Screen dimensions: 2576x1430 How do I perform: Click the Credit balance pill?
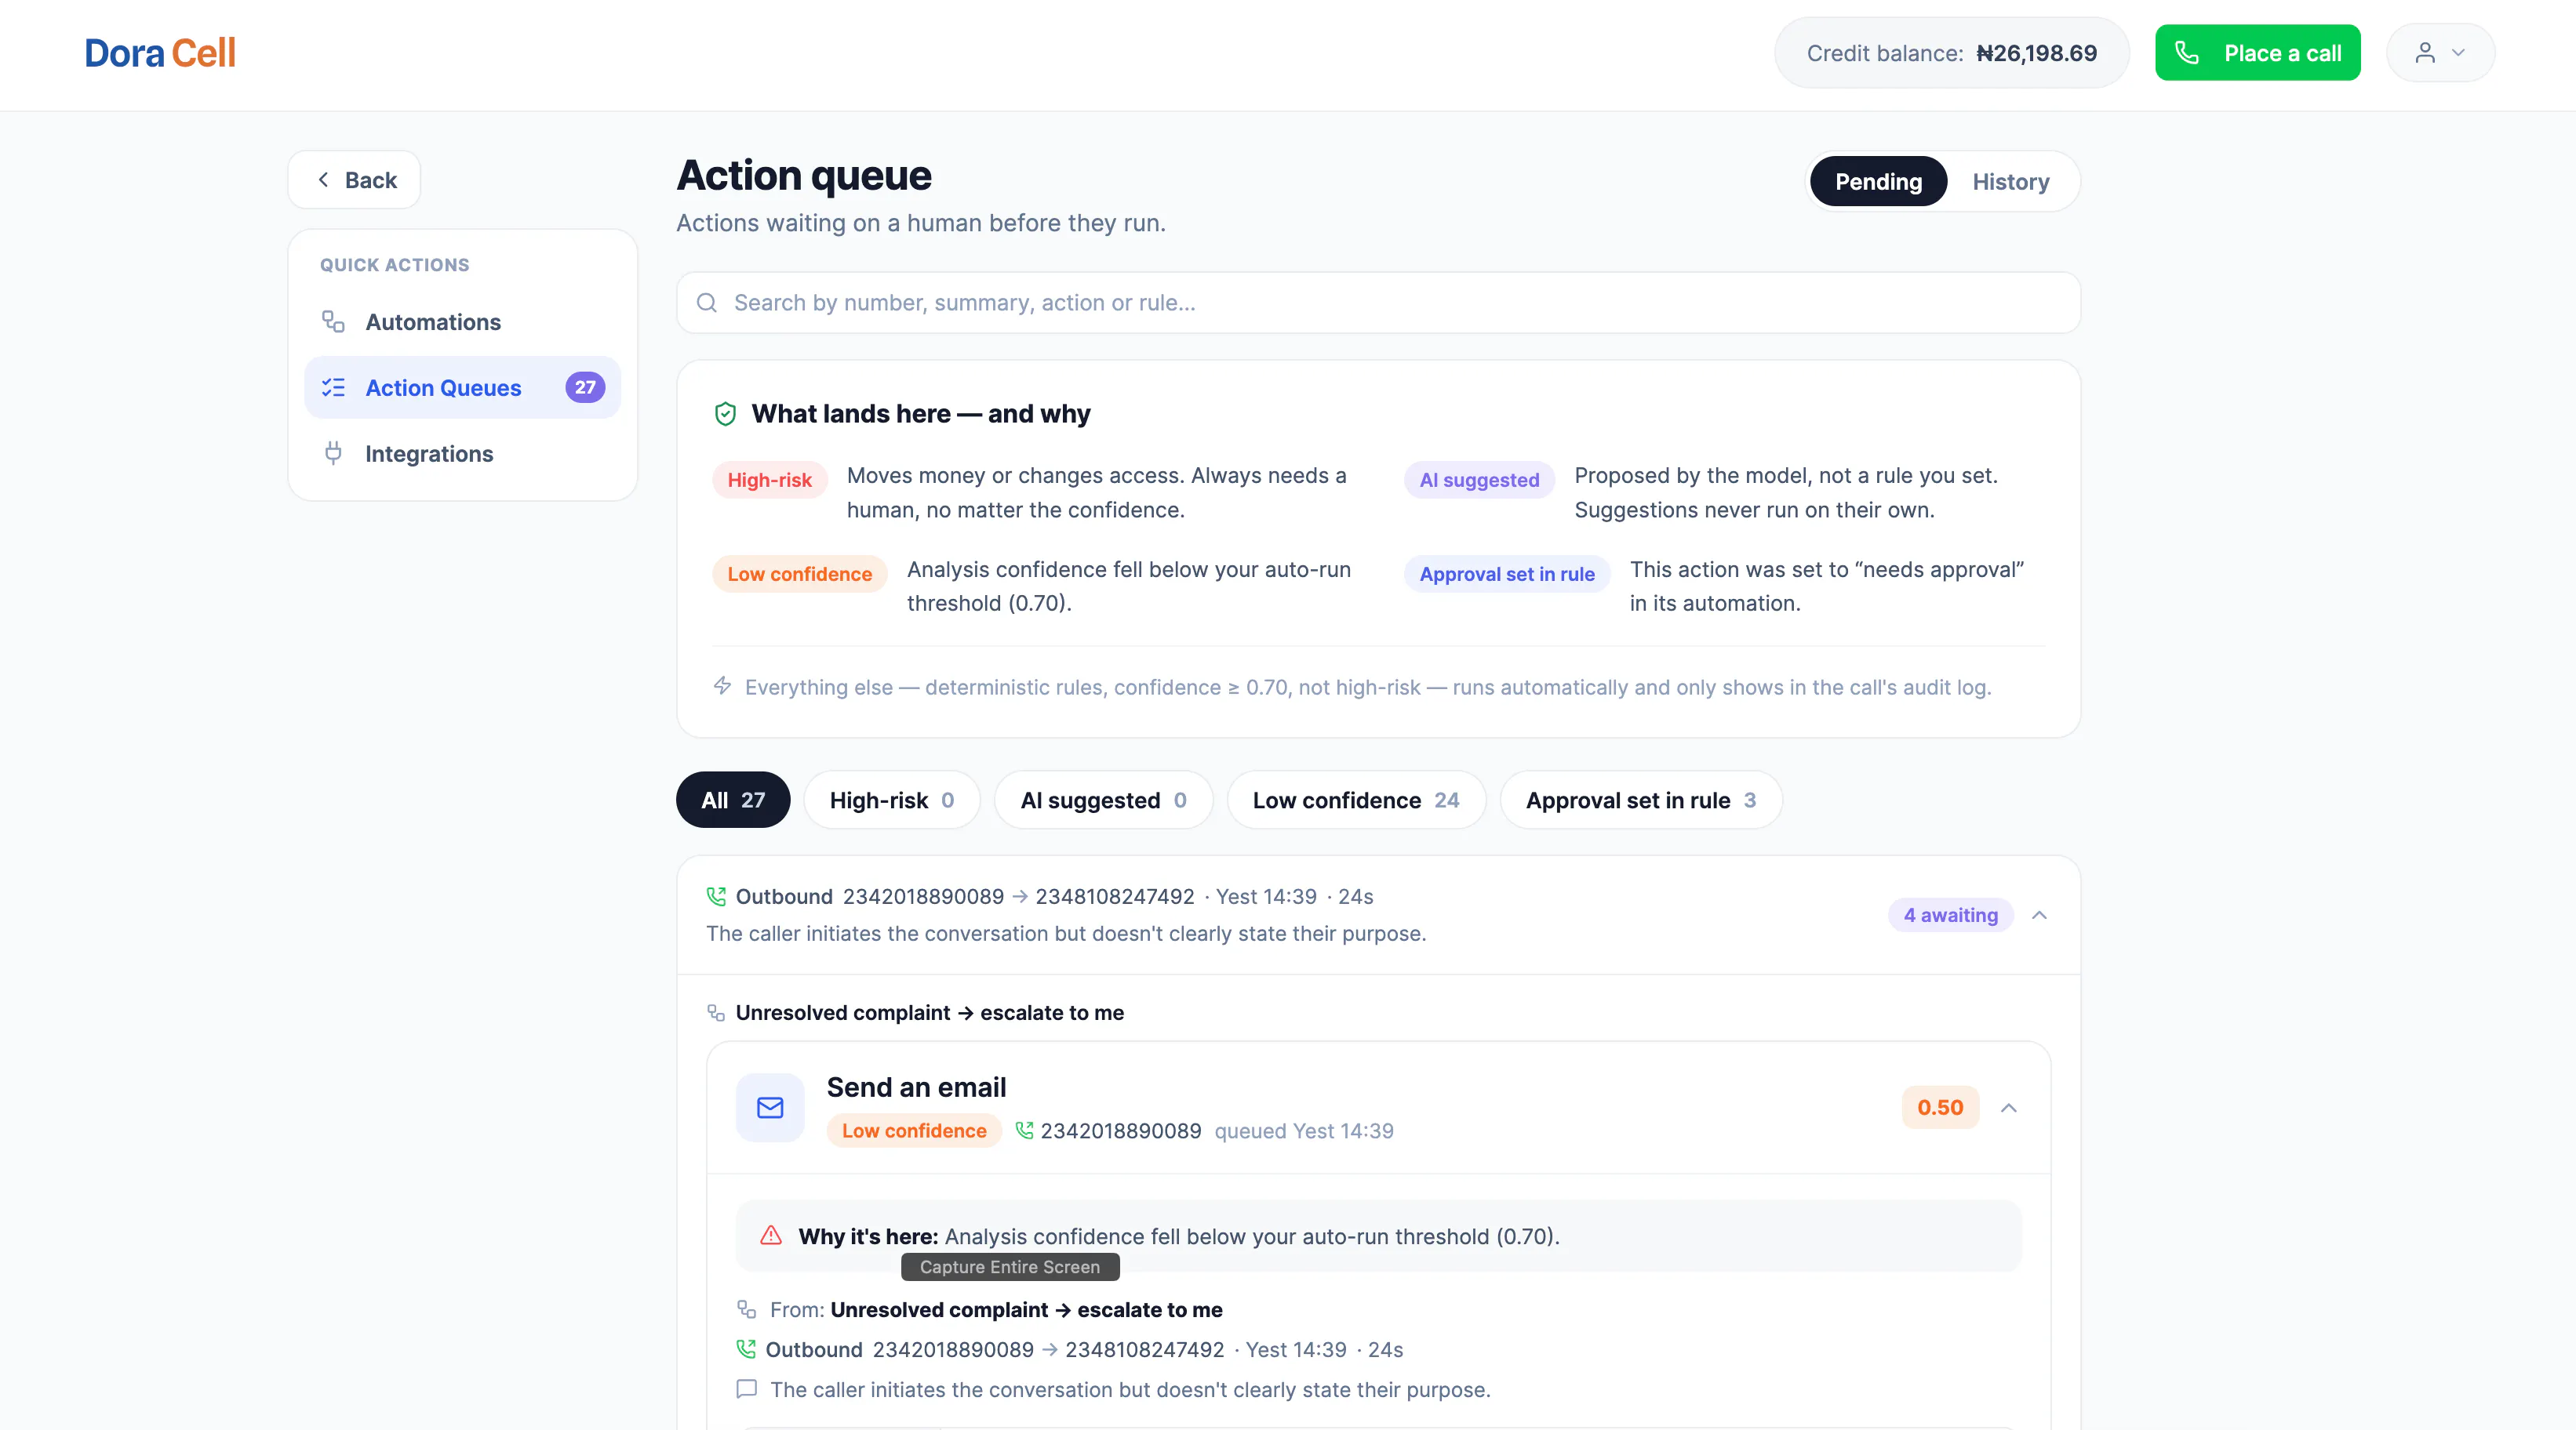(x=1951, y=53)
